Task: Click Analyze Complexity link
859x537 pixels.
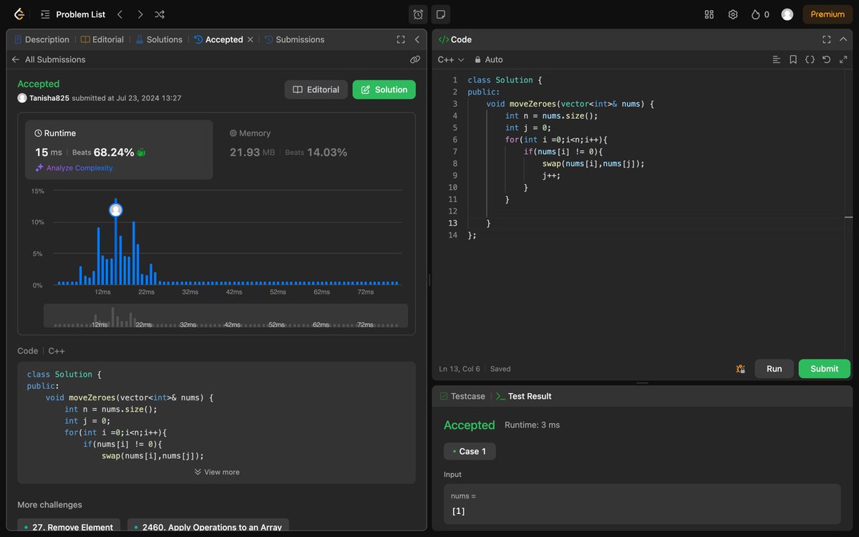Action: (x=74, y=168)
